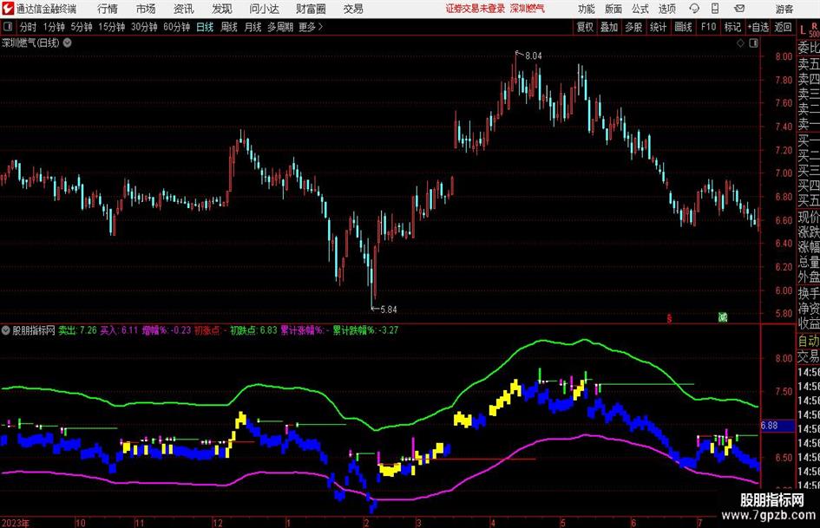This screenshot has width=820, height=528.
Task: Toggle the side panel icon at chart top right
Action: (x=753, y=42)
